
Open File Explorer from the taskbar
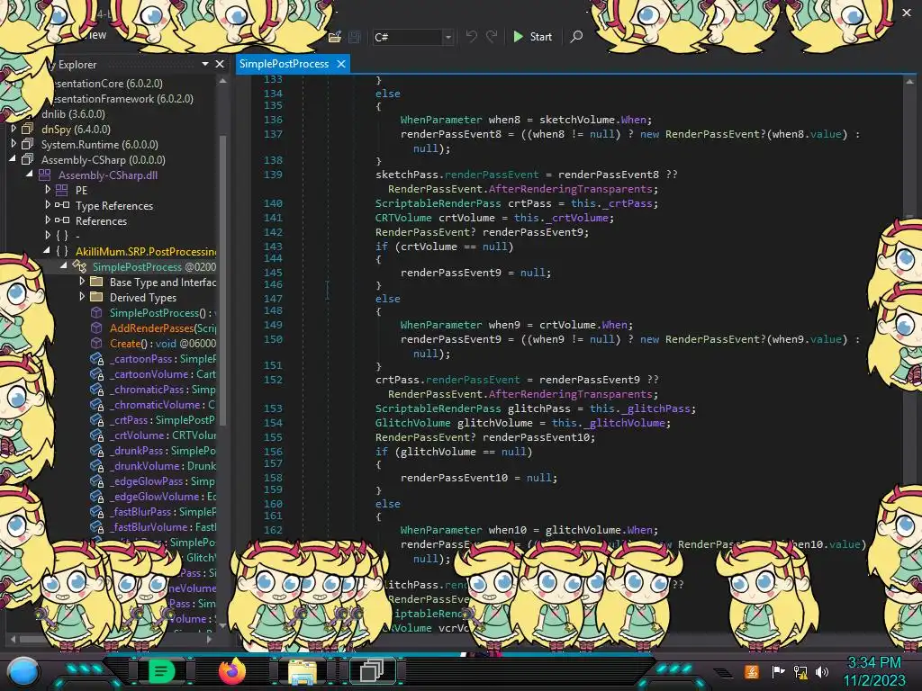pyautogui.click(x=303, y=671)
